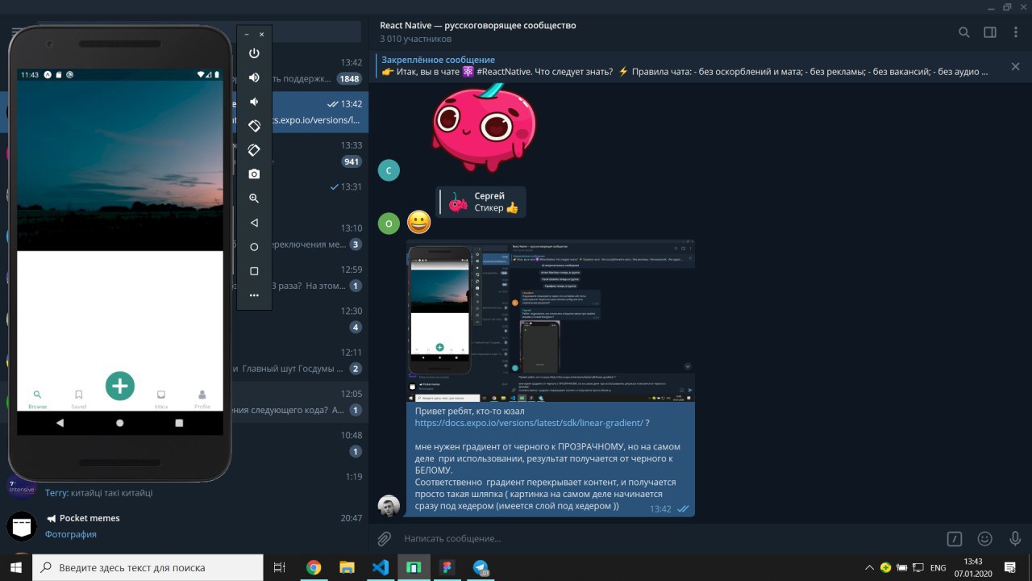1032x581 pixels.
Task: Take emulator screenshot with camera icon
Action: pyautogui.click(x=254, y=174)
